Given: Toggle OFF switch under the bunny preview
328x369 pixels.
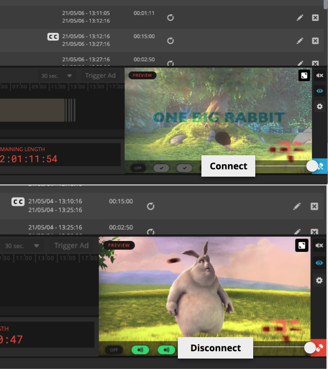Looking at the screenshot, I should click(x=114, y=350).
